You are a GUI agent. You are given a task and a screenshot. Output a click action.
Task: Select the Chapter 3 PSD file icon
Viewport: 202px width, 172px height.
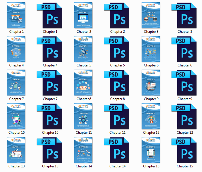185,15
